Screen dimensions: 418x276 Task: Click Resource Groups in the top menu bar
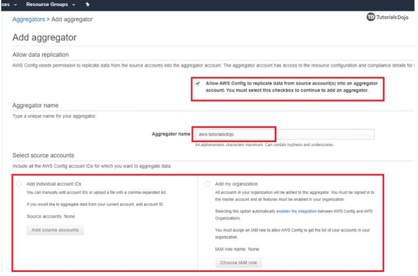47,4
